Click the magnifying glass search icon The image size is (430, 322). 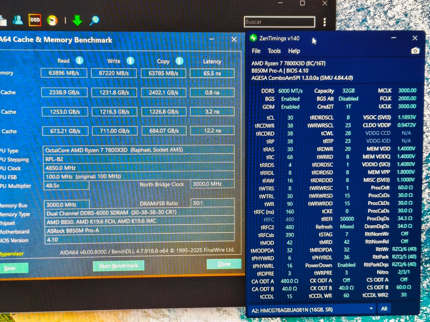94,21
